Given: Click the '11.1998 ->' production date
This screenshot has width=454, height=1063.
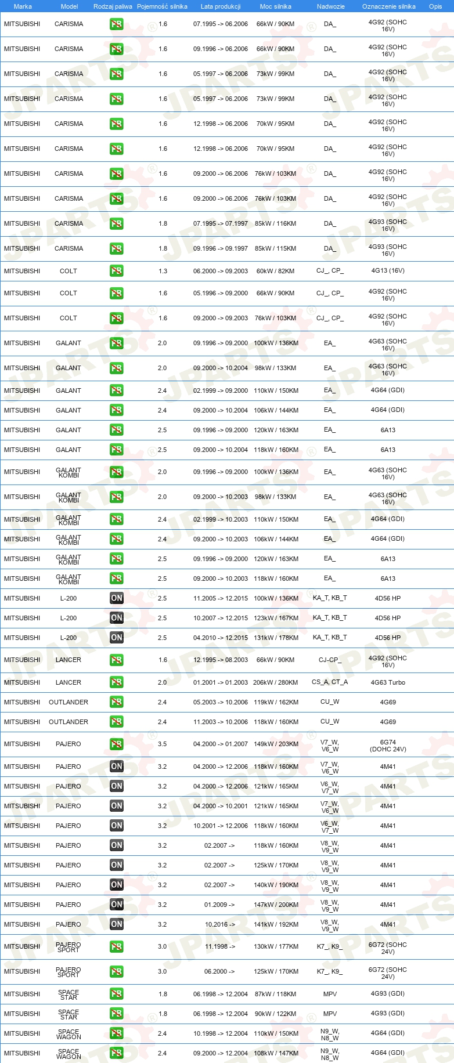Looking at the screenshot, I should tap(219, 947).
